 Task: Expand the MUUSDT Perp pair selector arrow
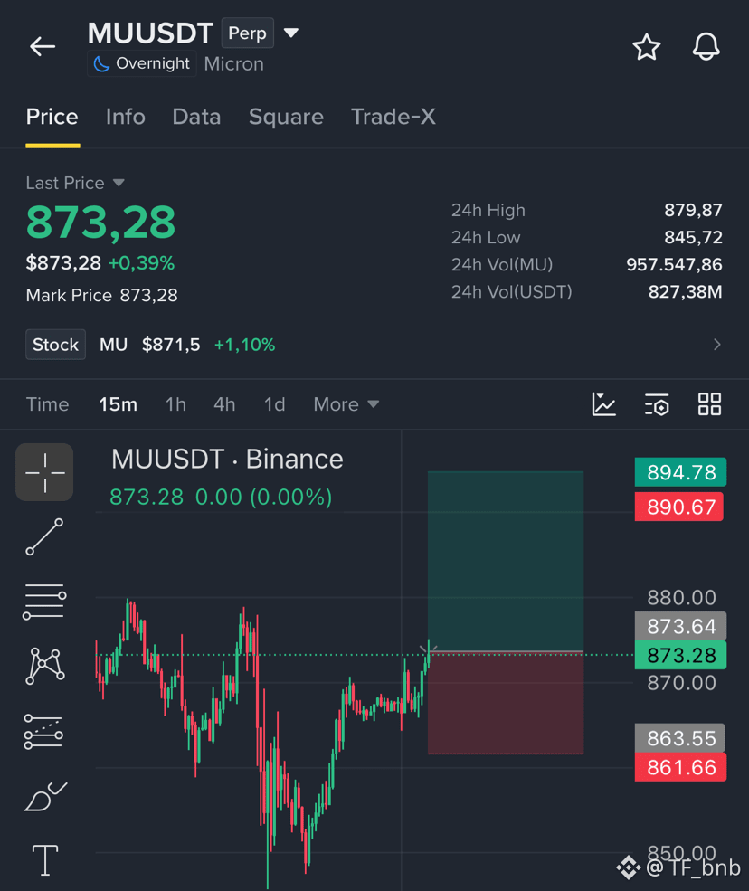(x=291, y=33)
